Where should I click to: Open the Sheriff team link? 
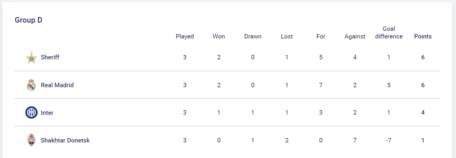pyautogui.click(x=50, y=57)
